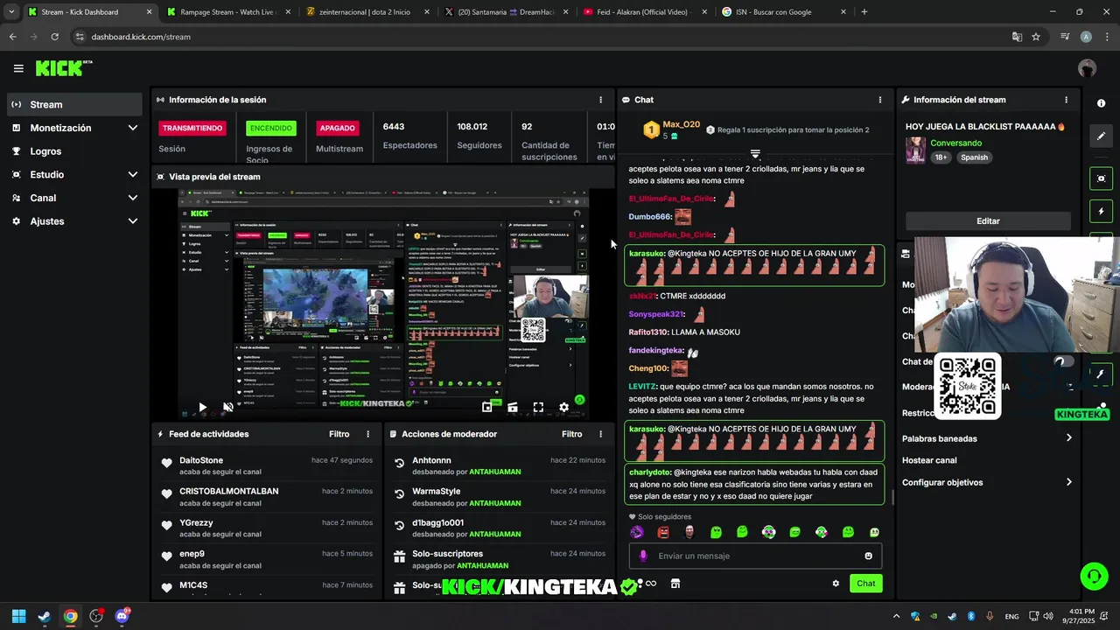1120x630 pixels.
Task: Open the hamburger menu next to Kick logo
Action: [18, 68]
